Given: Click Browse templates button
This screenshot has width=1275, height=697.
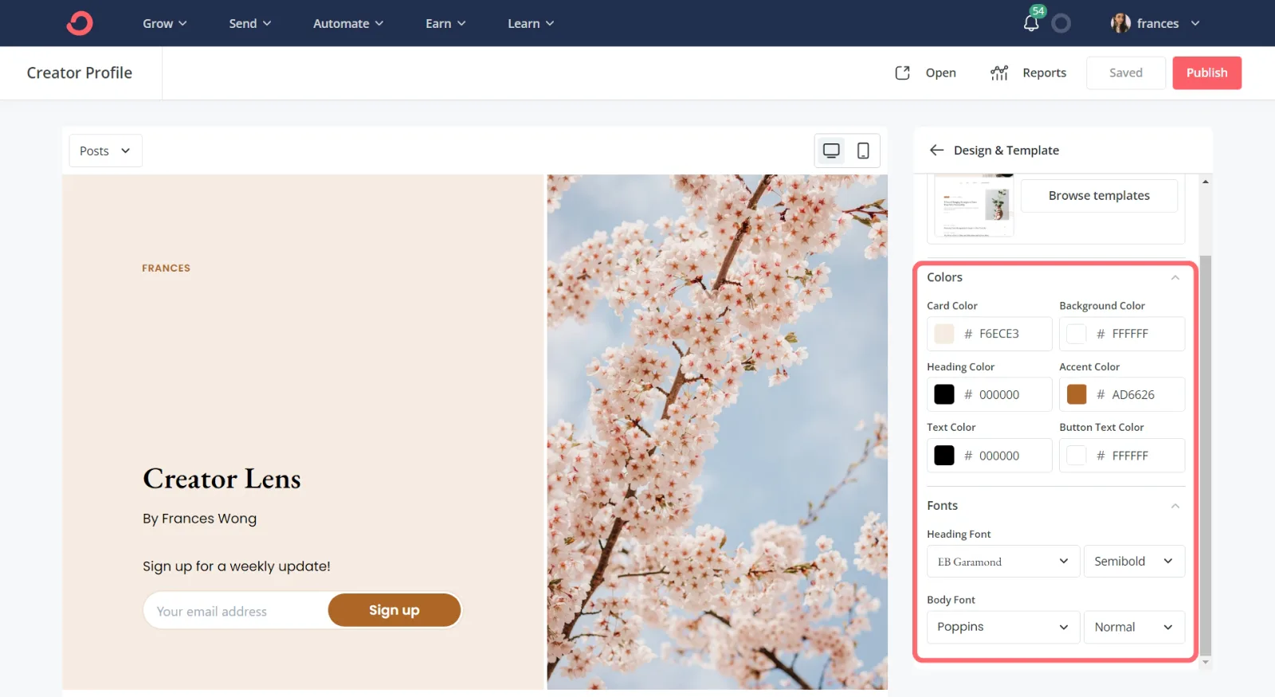Looking at the screenshot, I should coord(1099,196).
